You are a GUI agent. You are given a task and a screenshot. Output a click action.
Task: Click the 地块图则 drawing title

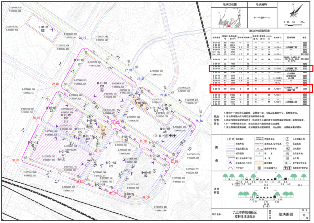pyautogui.click(x=286, y=214)
